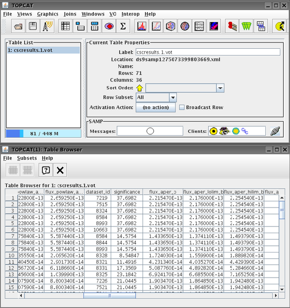Open the column statistics sigma icon
290x308 pixels.
(x=123, y=26)
